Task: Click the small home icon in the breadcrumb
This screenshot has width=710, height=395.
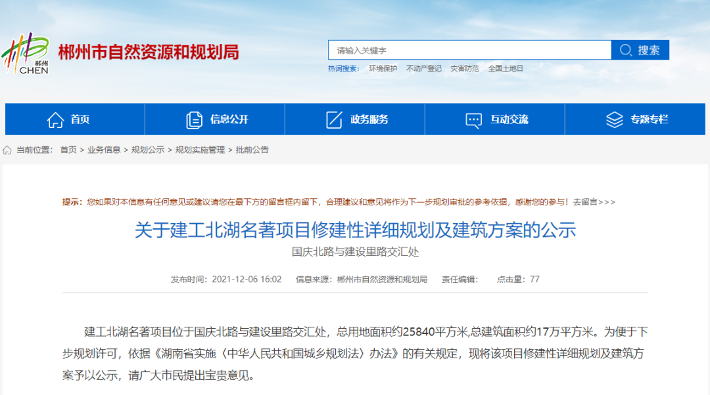Action: click(7, 150)
